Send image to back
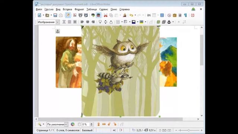This screenshot has height=134, width=238. [164, 22]
